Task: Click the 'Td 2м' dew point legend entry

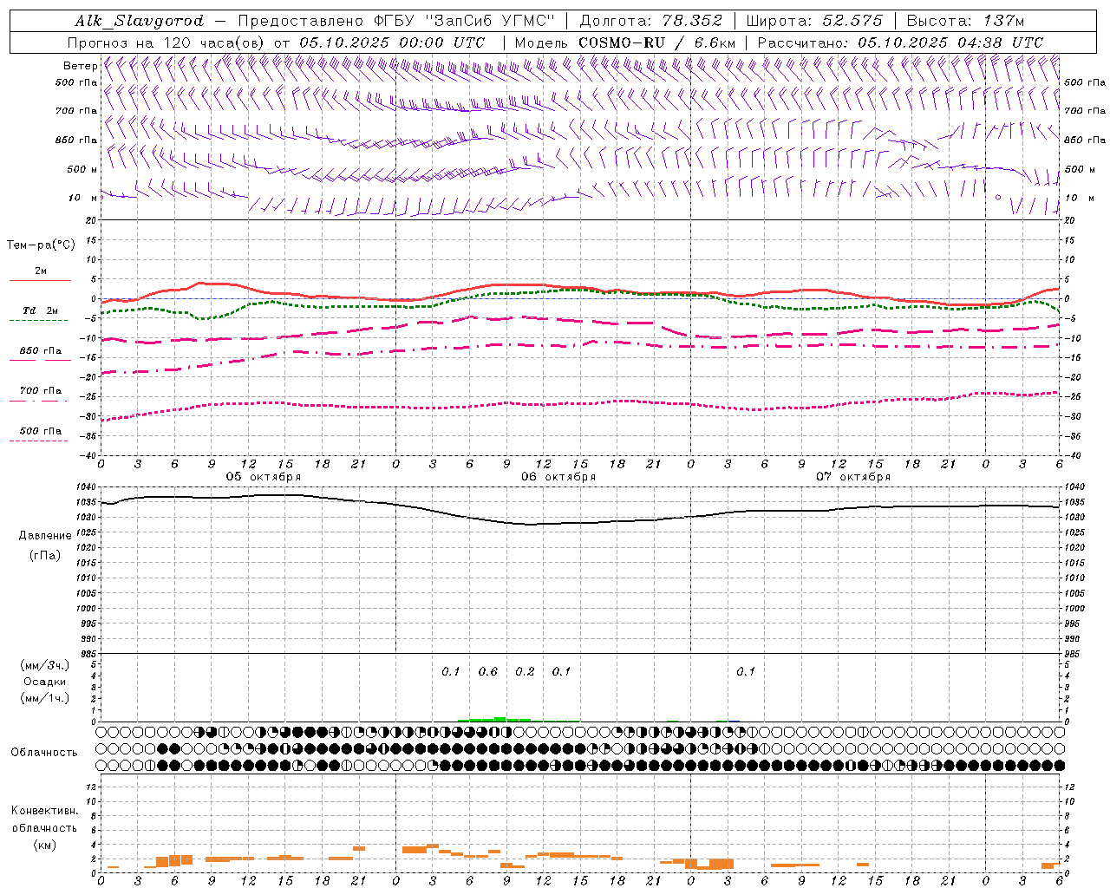Action: click(41, 310)
